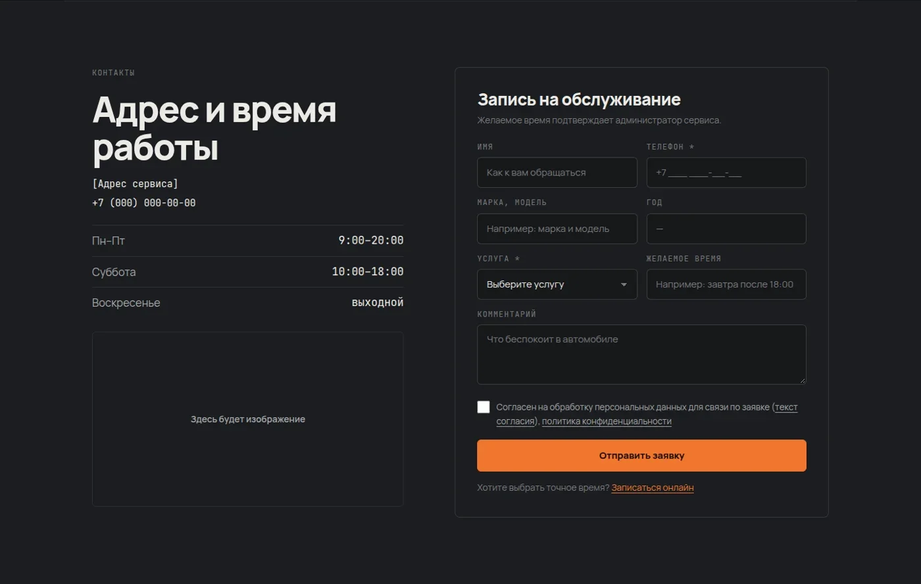Screen dimensions: 921x584
Task: Click the Комментарий text area
Action: (x=641, y=355)
